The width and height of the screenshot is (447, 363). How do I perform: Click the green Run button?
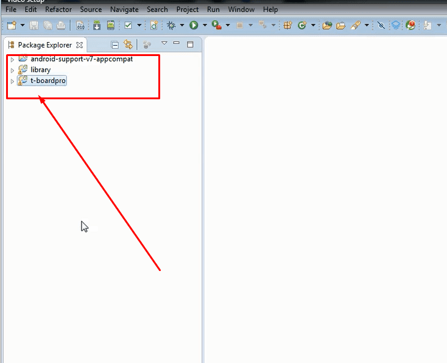pyautogui.click(x=194, y=26)
